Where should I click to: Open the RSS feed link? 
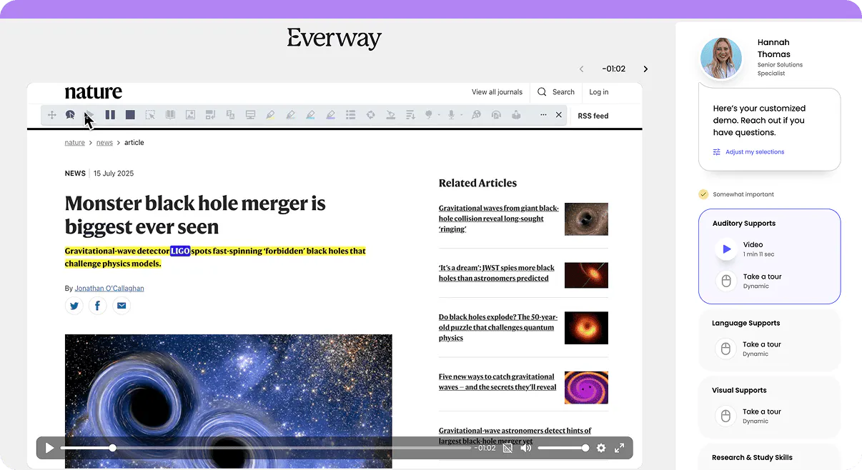[x=593, y=116]
